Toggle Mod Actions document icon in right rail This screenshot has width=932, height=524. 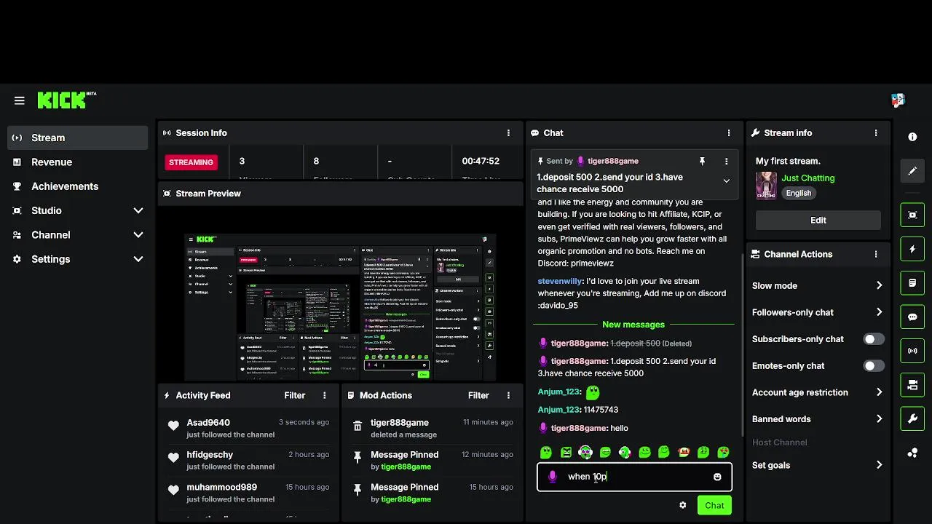[912, 282]
